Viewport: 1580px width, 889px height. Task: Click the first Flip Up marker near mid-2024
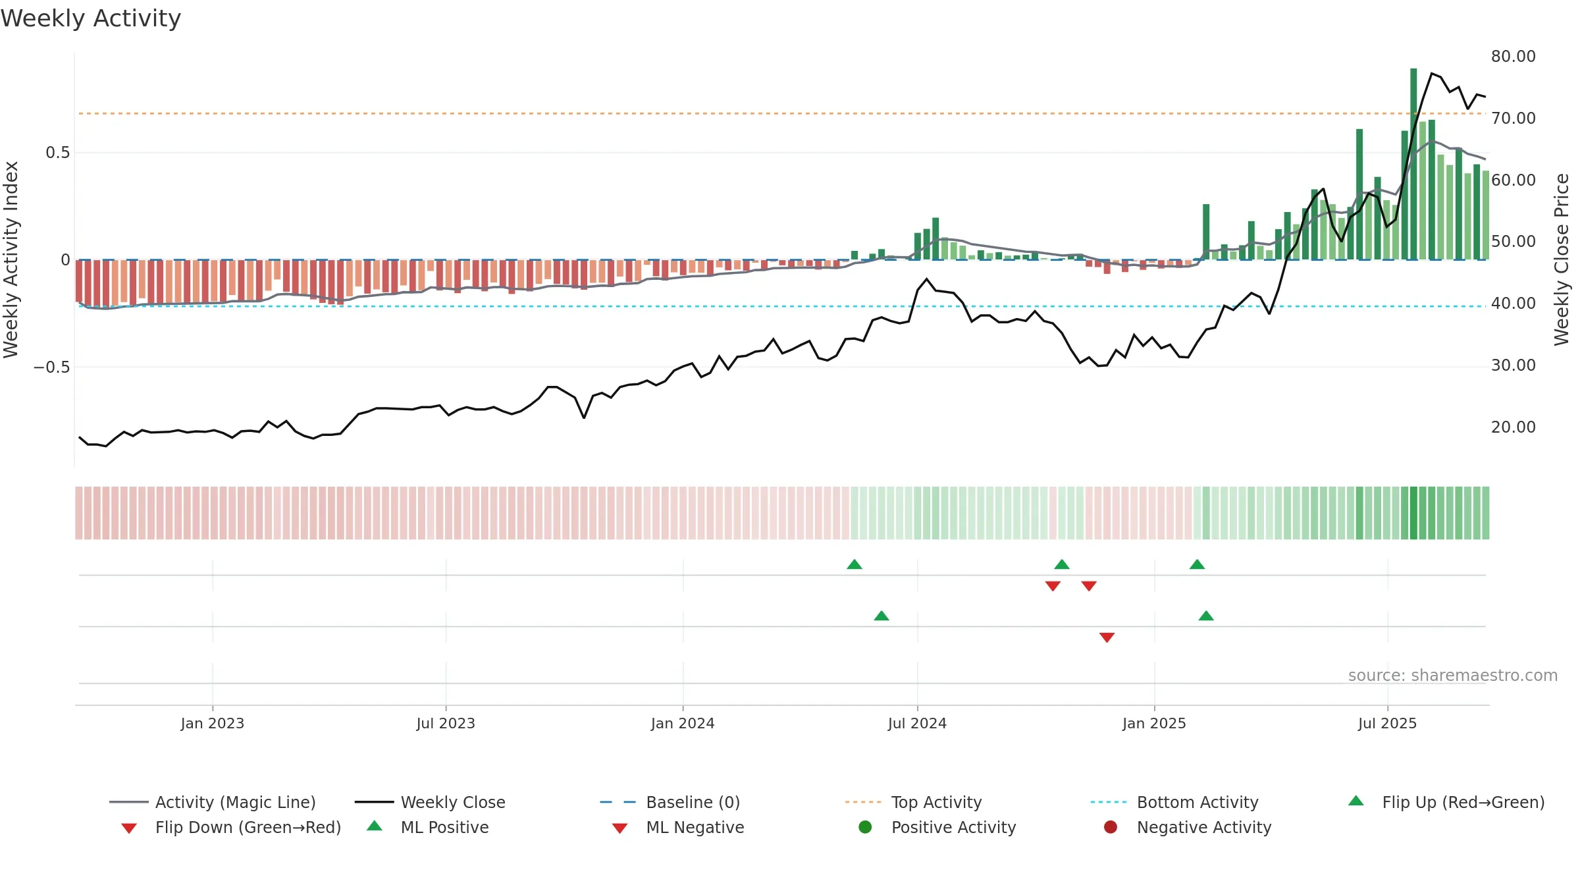pos(855,564)
